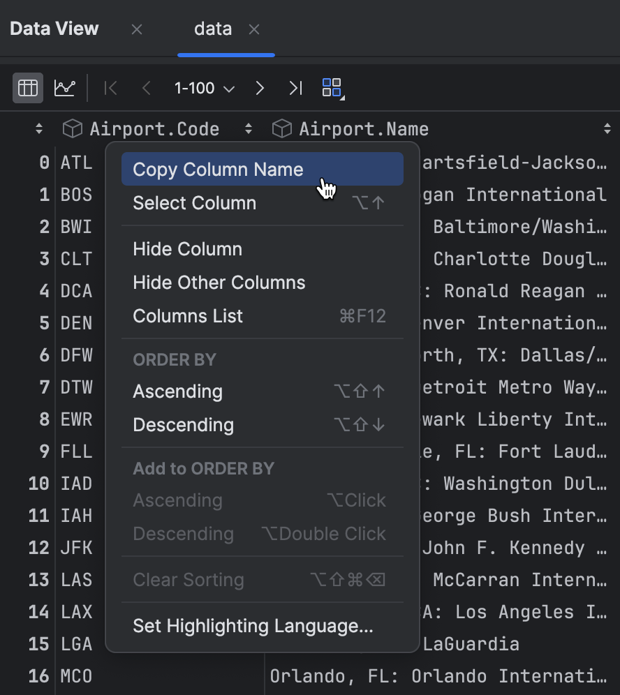Jump to first page of results
620x695 pixels.
pos(110,88)
